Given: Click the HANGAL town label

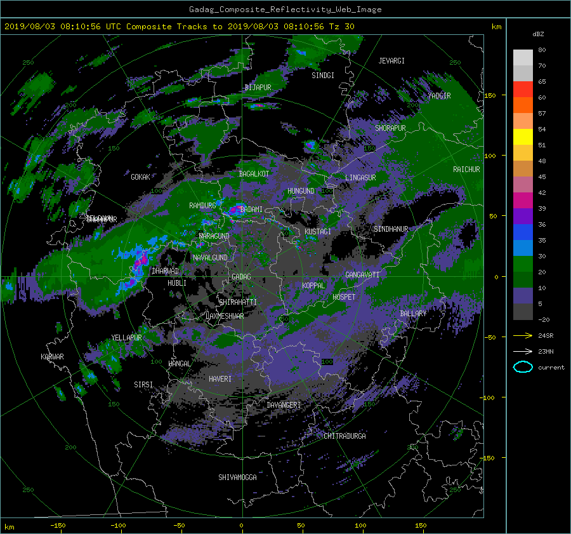Looking at the screenshot, I should point(180,364).
